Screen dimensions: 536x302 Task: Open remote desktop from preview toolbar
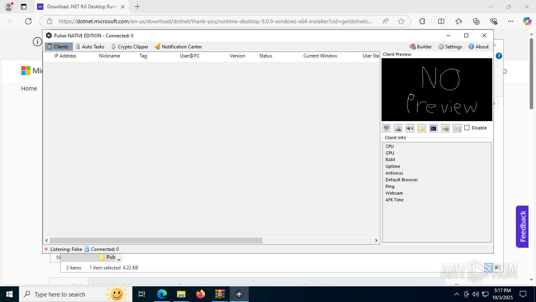pos(386,128)
